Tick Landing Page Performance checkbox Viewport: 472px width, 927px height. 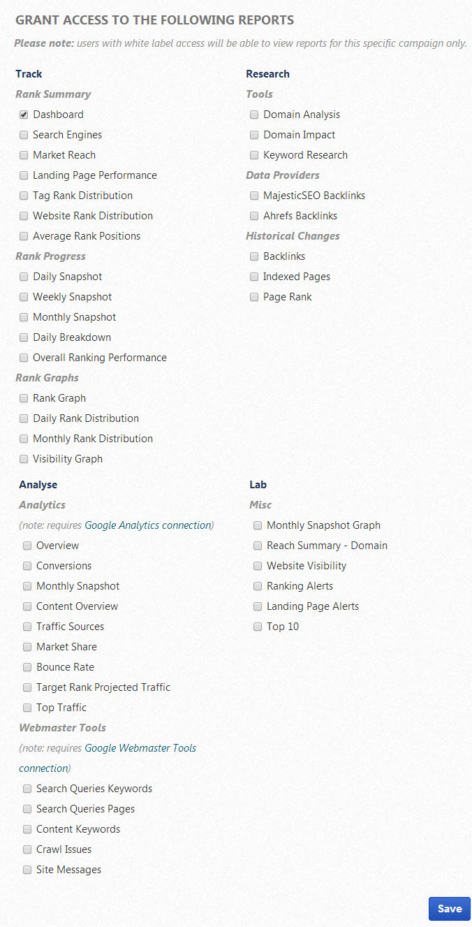pos(24,175)
